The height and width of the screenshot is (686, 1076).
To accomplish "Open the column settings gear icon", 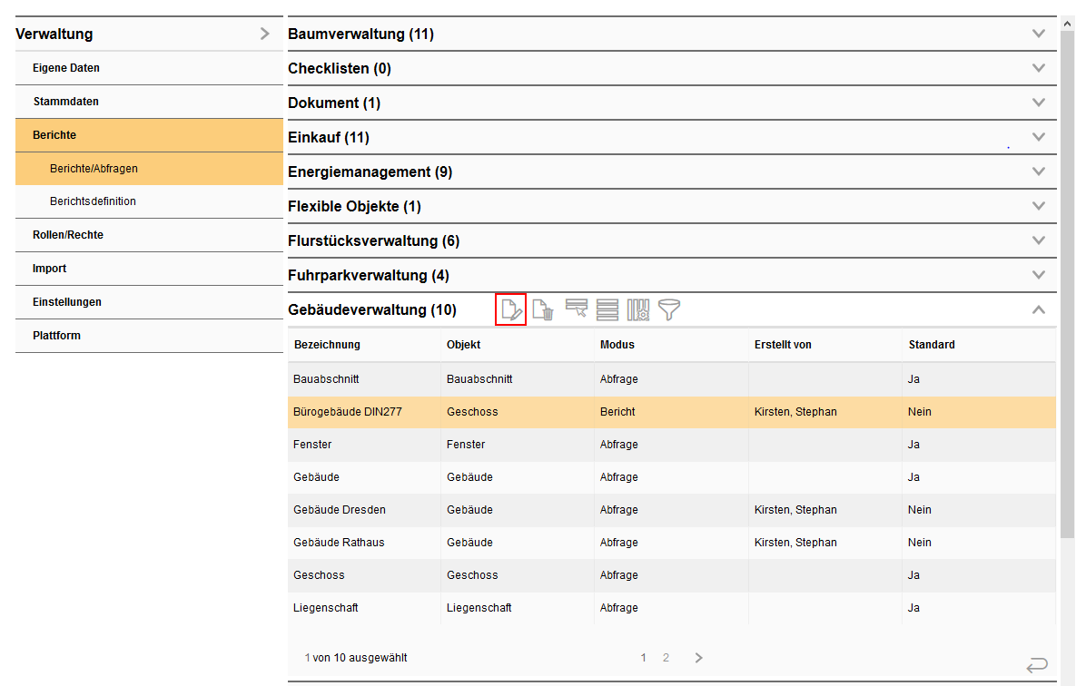I will click(638, 310).
